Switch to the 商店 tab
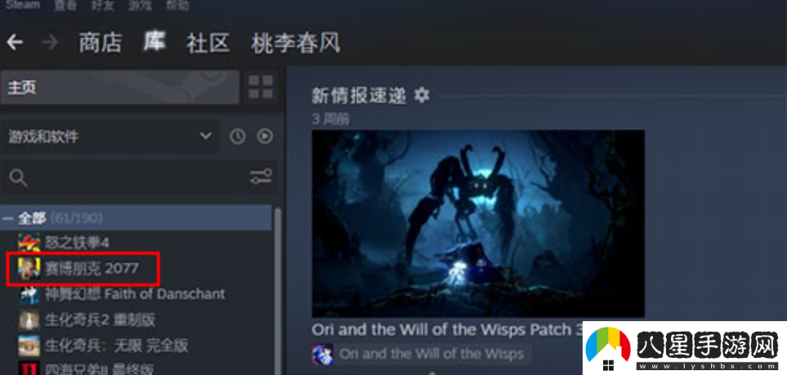 click(x=101, y=43)
